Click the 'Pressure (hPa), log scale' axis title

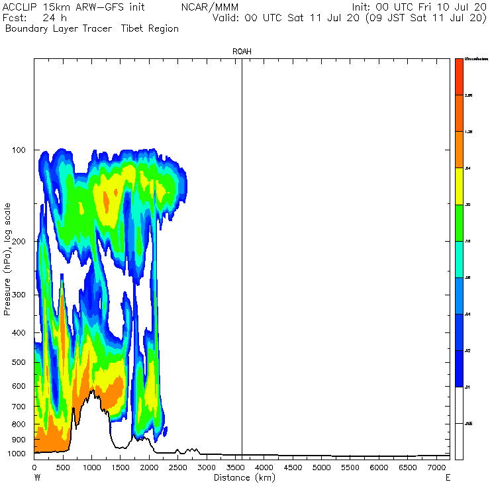[7, 260]
